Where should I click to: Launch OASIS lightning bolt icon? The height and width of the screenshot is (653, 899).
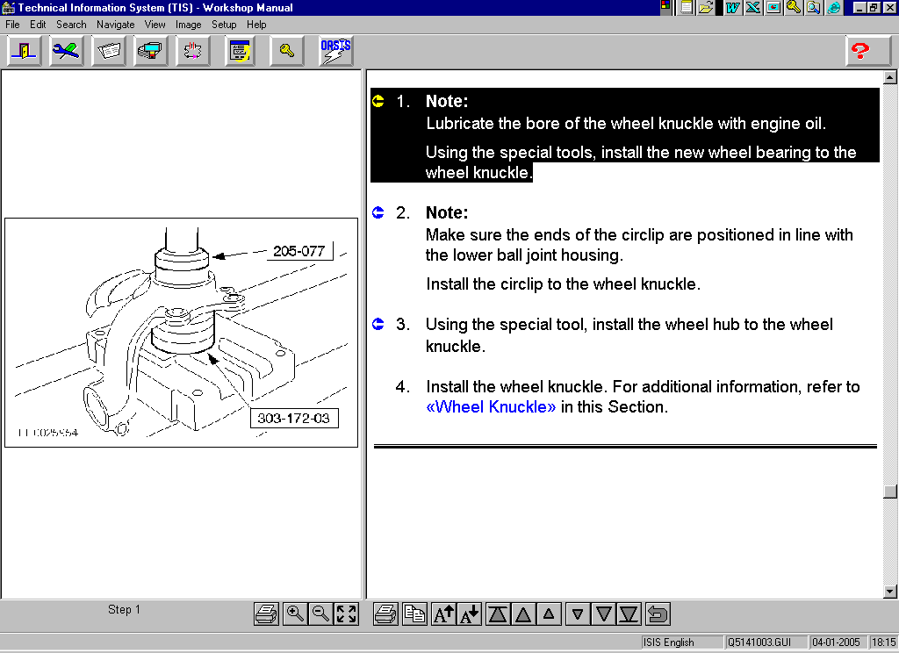coord(335,51)
